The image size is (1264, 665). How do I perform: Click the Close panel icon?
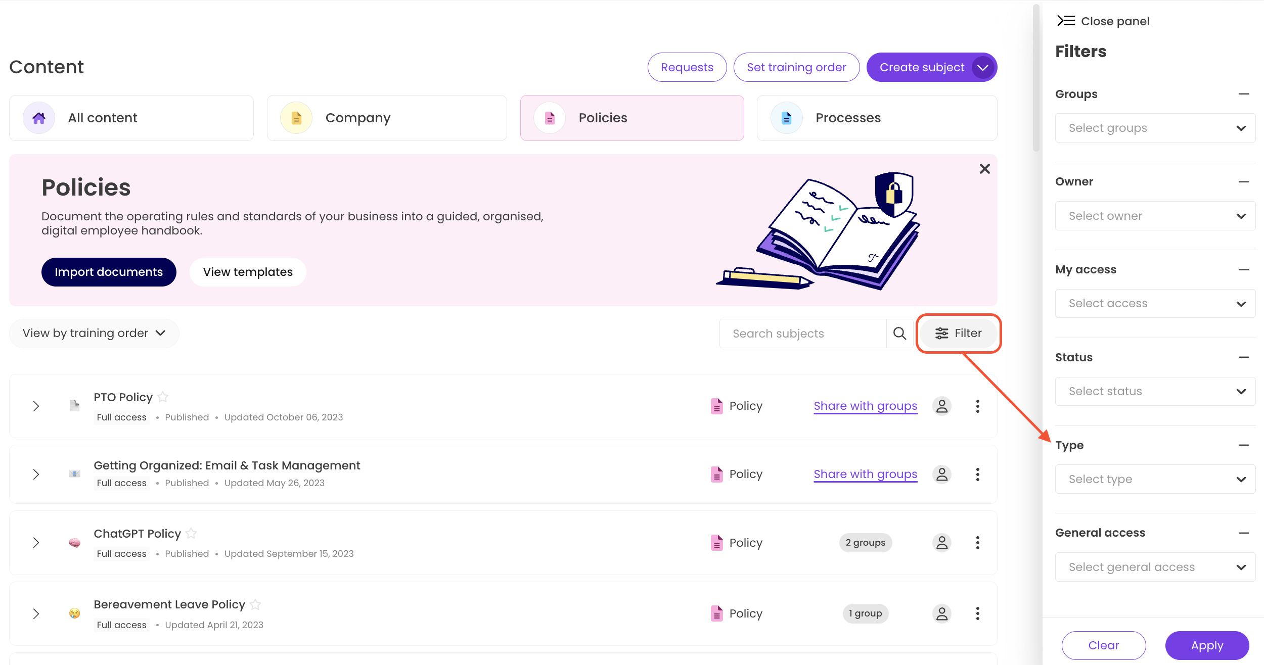pyautogui.click(x=1066, y=21)
